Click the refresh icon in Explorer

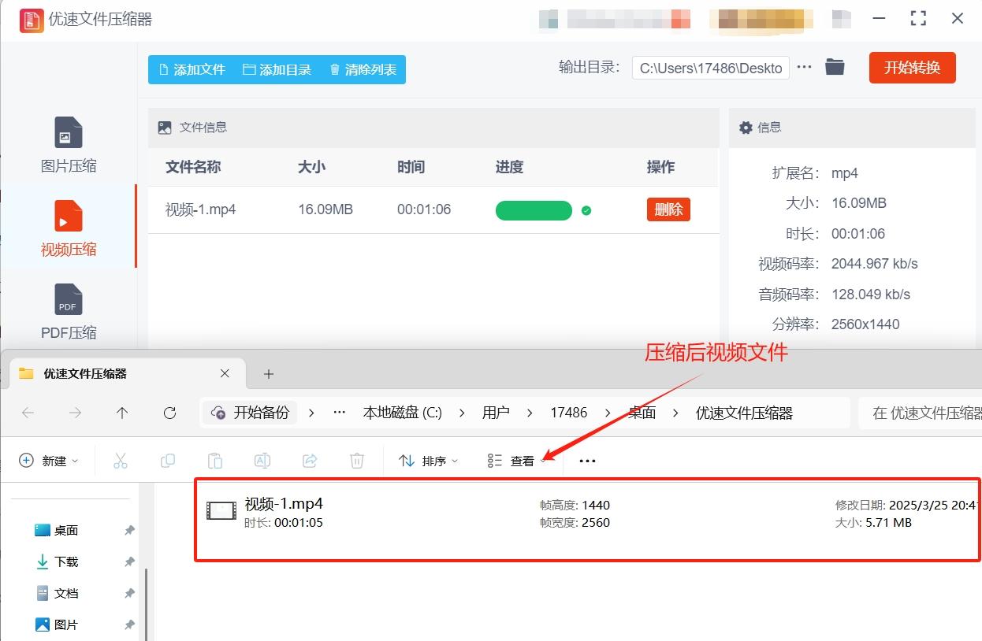pyautogui.click(x=169, y=413)
